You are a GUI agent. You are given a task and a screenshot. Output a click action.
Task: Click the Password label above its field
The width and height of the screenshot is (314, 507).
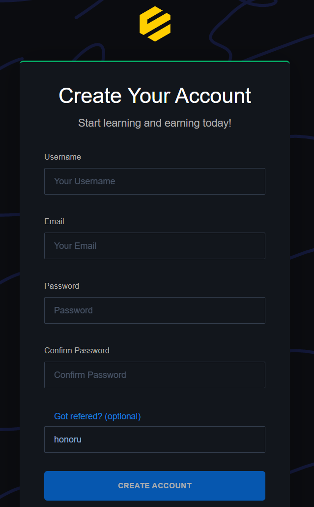point(61,286)
